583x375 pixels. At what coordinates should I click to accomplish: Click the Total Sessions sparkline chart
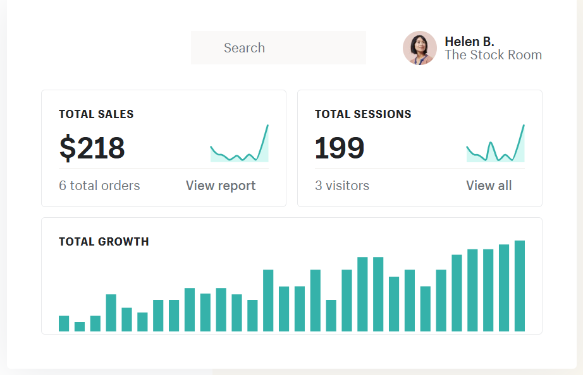click(495, 145)
